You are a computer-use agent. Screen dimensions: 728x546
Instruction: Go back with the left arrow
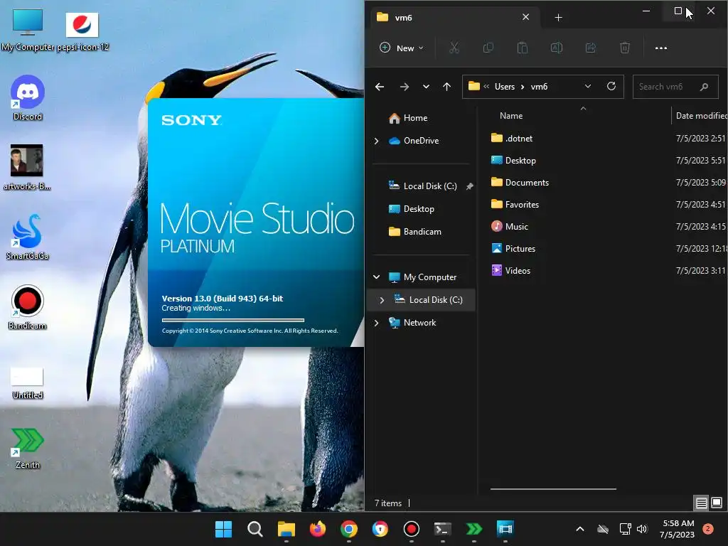[x=380, y=86]
